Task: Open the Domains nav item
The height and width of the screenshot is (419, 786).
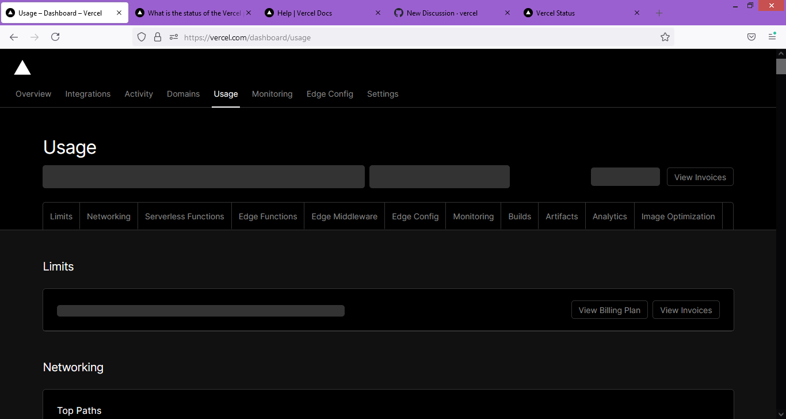Action: 184,94
